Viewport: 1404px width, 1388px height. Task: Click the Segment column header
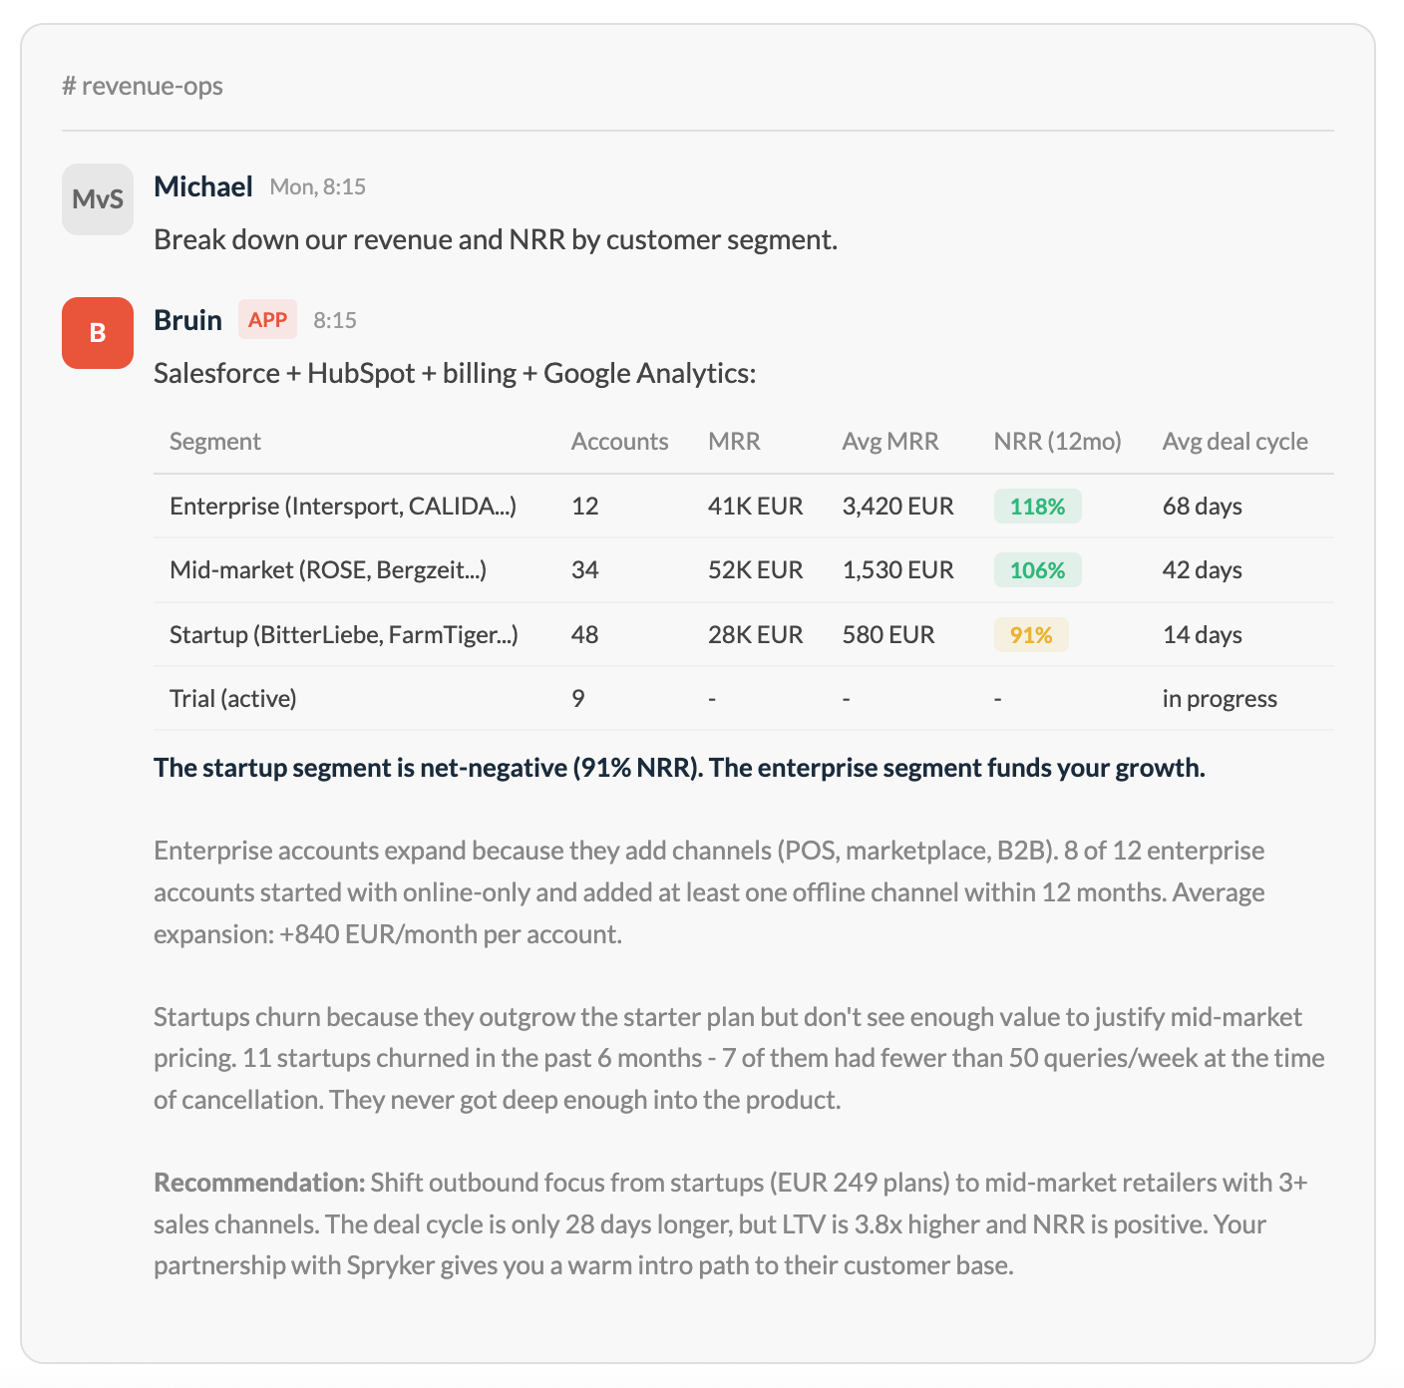[x=214, y=440]
